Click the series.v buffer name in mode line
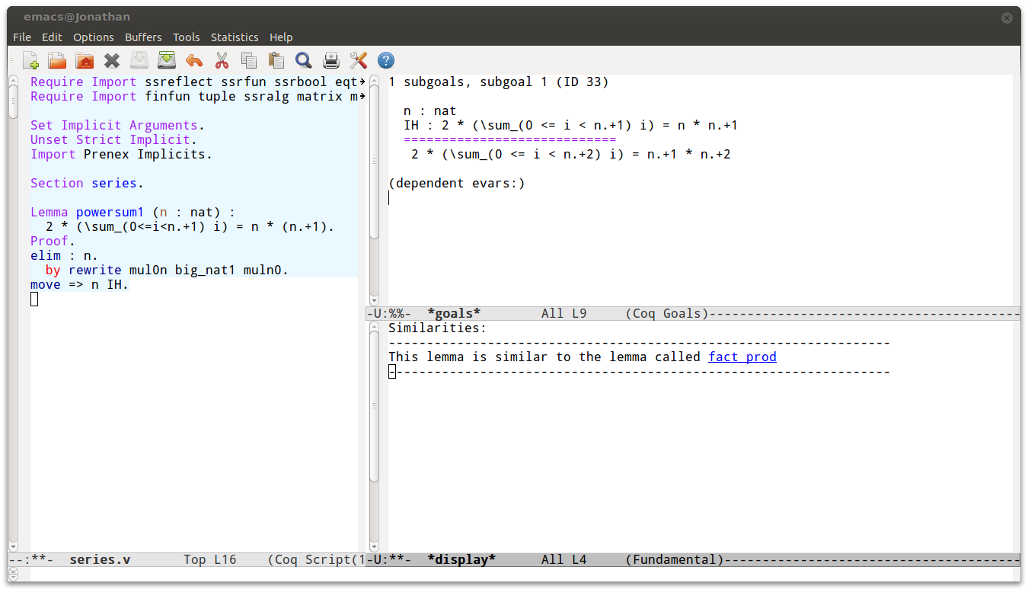Screen dimensions: 1028x589 [x=100, y=559]
